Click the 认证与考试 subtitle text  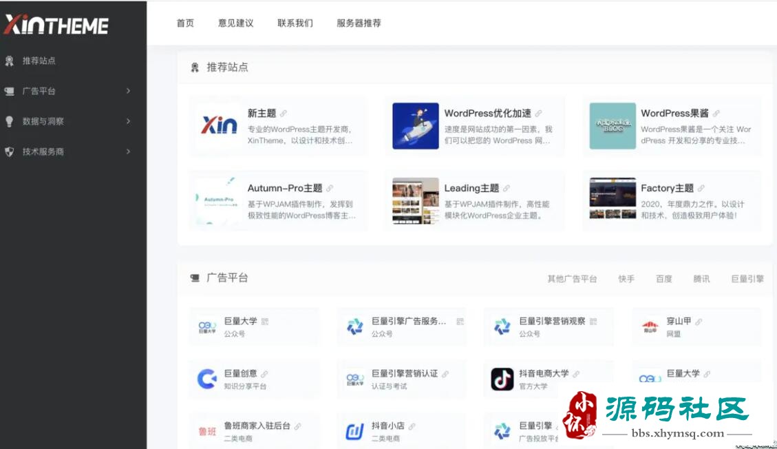[390, 386]
